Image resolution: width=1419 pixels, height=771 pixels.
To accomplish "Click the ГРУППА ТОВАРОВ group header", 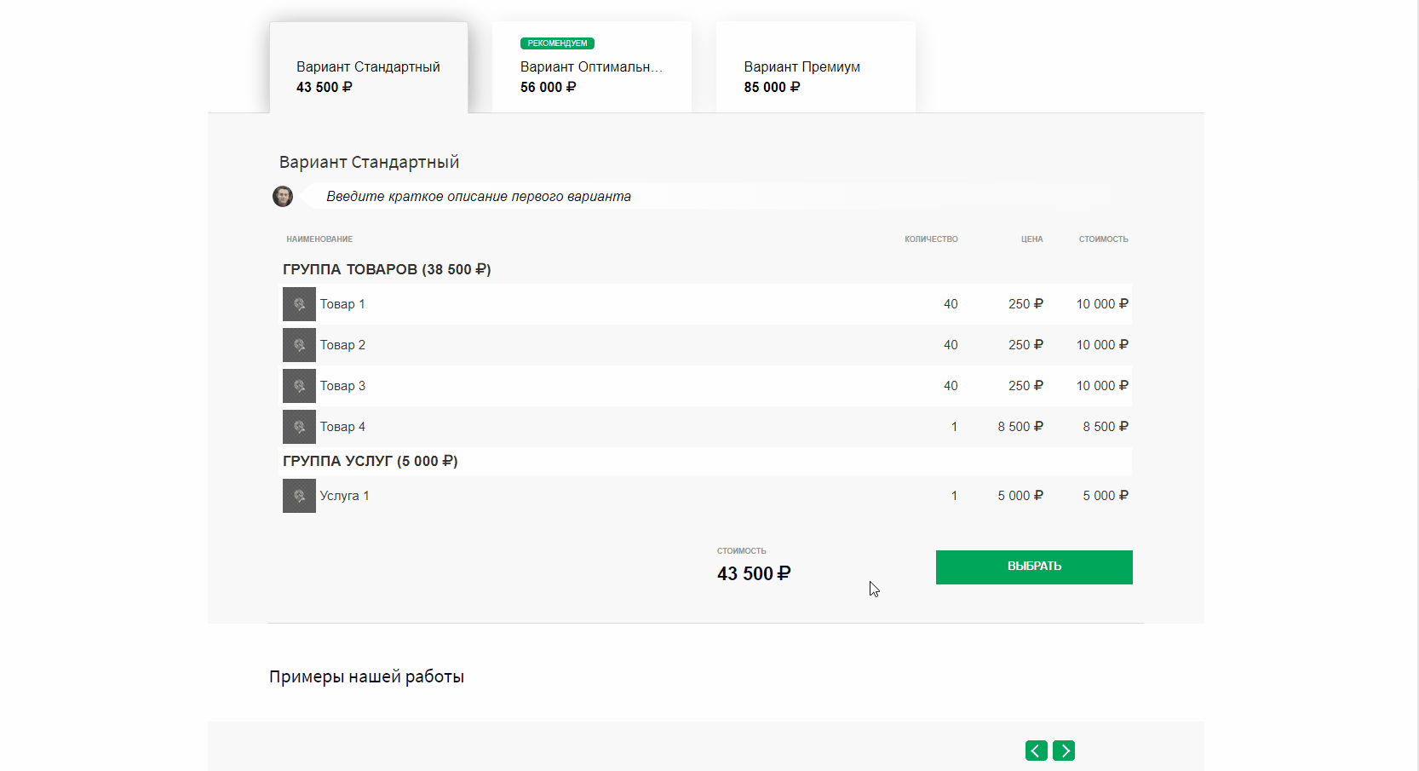I will pos(387,269).
